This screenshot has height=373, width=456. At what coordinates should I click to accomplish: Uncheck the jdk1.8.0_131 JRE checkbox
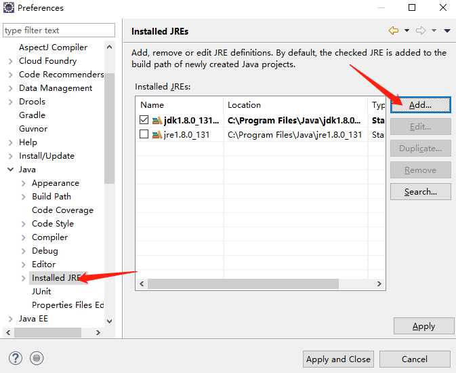point(144,119)
